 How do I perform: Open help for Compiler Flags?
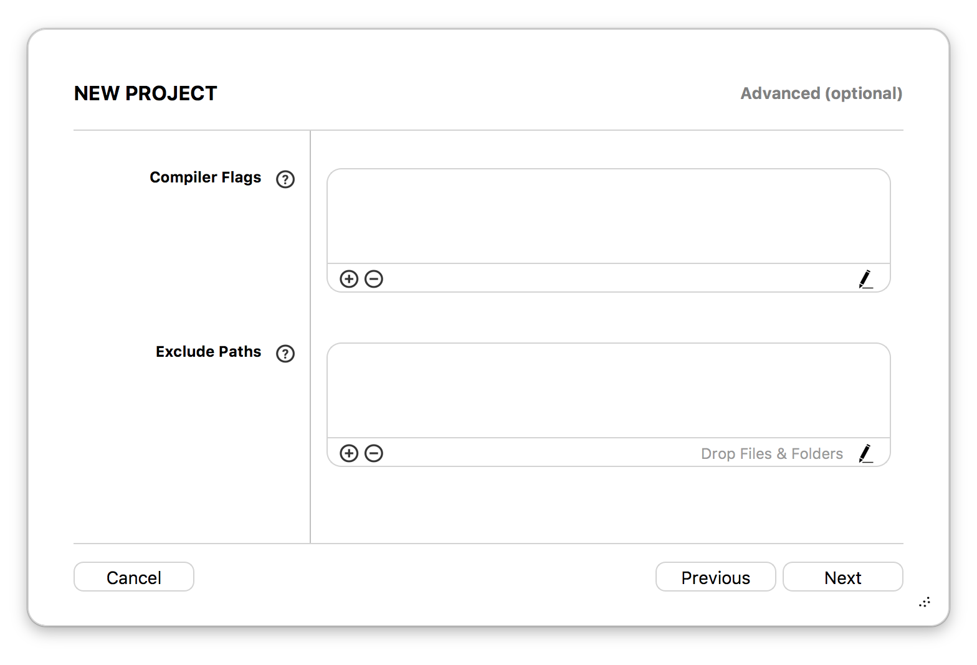click(x=285, y=179)
